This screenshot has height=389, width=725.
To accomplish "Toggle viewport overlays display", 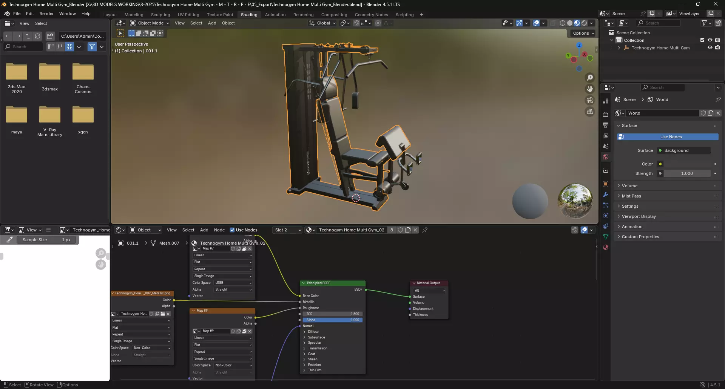I will 536,23.
